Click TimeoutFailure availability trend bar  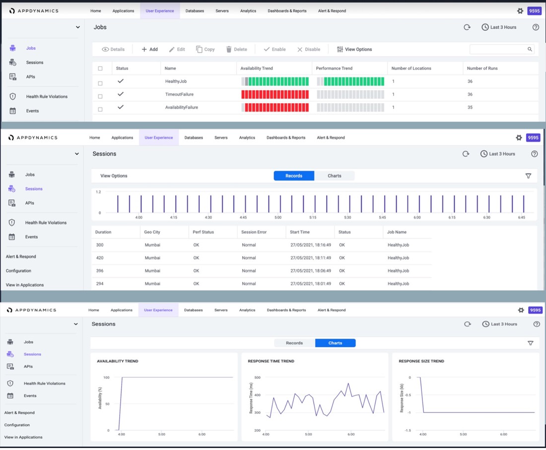275,94
